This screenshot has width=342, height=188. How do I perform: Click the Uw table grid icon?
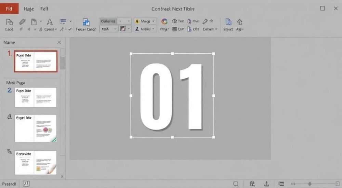174,29
